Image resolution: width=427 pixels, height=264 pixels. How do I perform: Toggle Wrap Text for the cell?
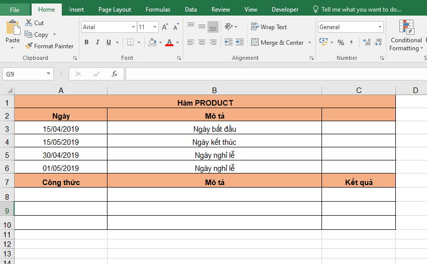click(269, 27)
